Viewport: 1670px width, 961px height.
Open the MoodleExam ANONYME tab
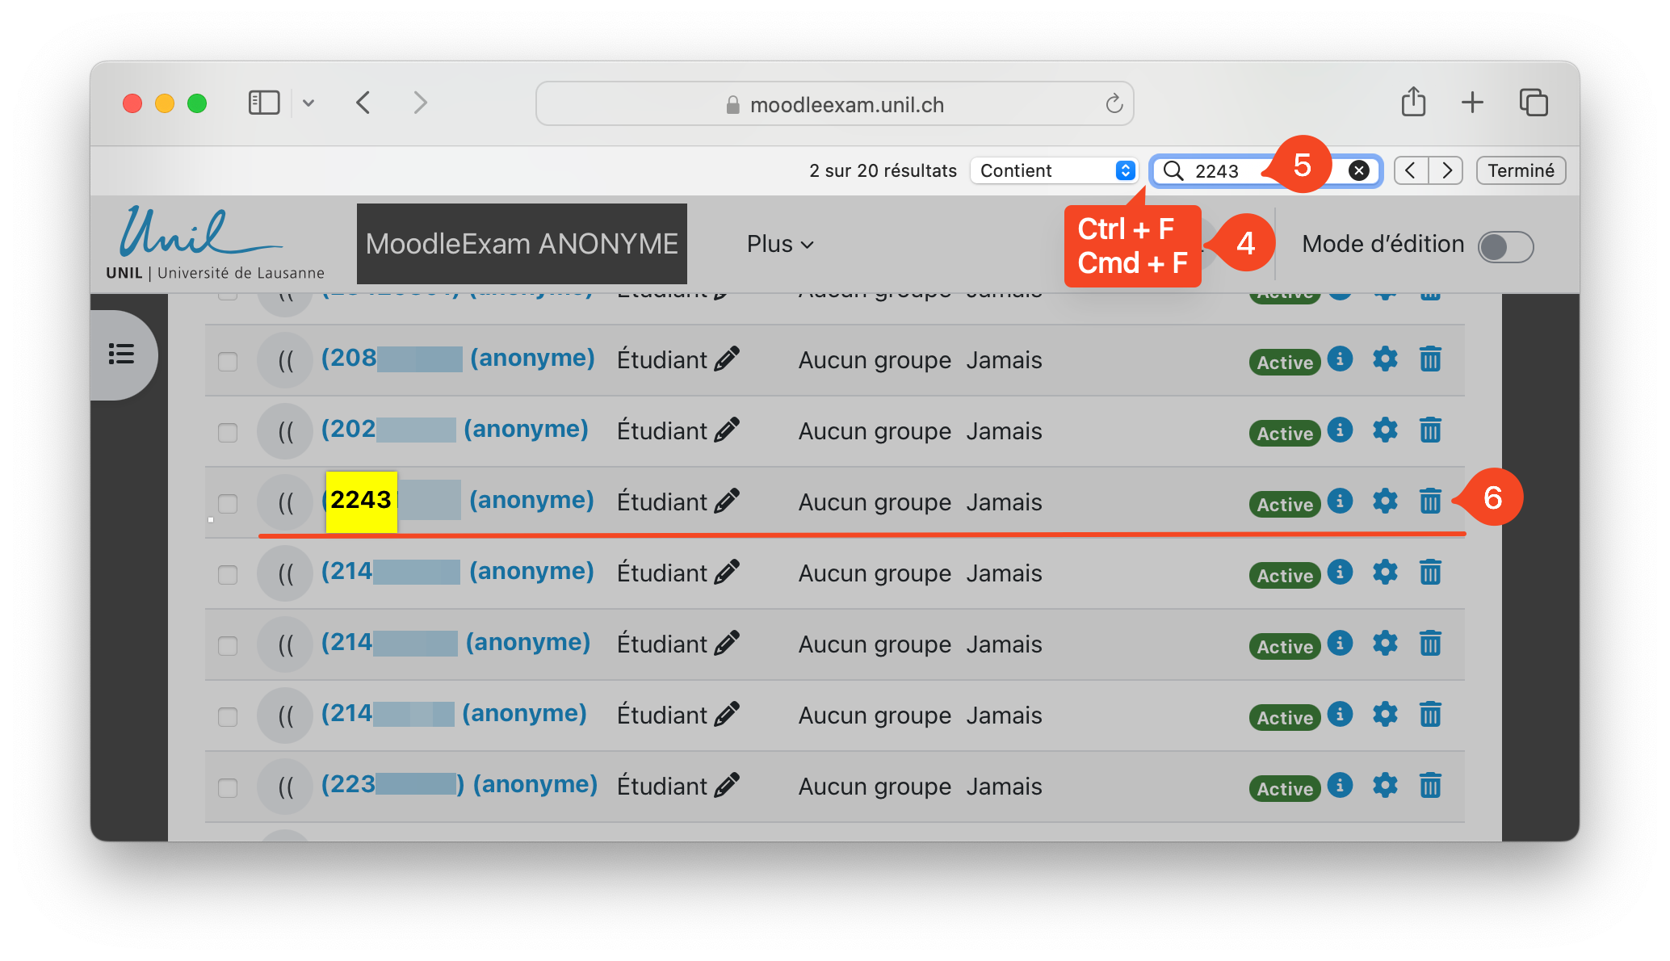(522, 244)
